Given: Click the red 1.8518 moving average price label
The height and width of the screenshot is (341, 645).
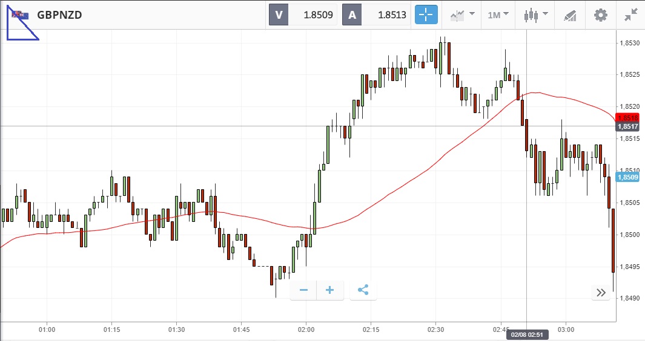Looking at the screenshot, I should tap(627, 117).
